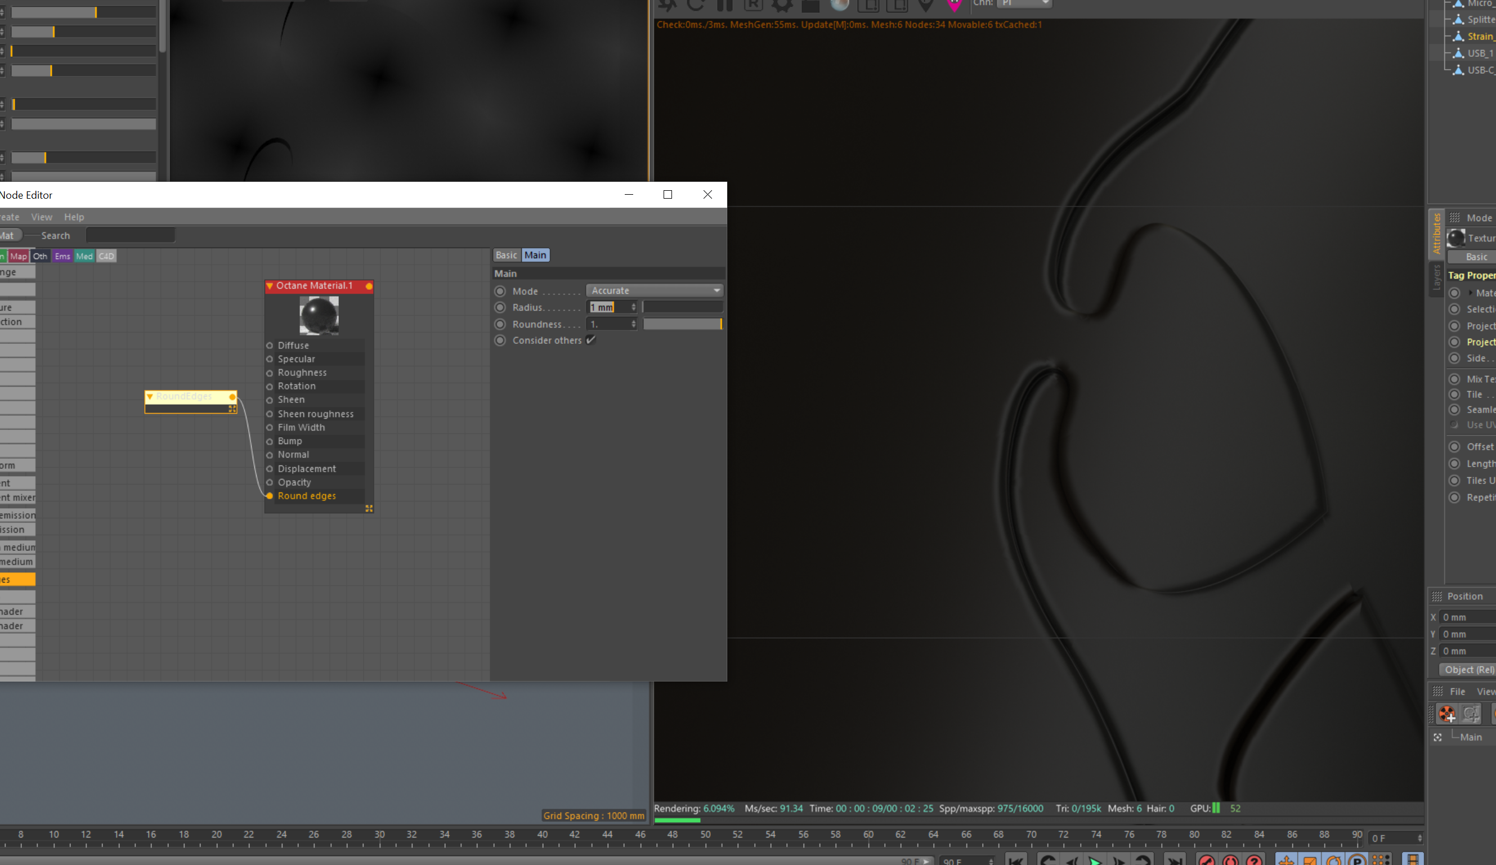Image resolution: width=1496 pixels, height=865 pixels.
Task: Toggle the parameter P keyframe icon
Action: point(1357,860)
